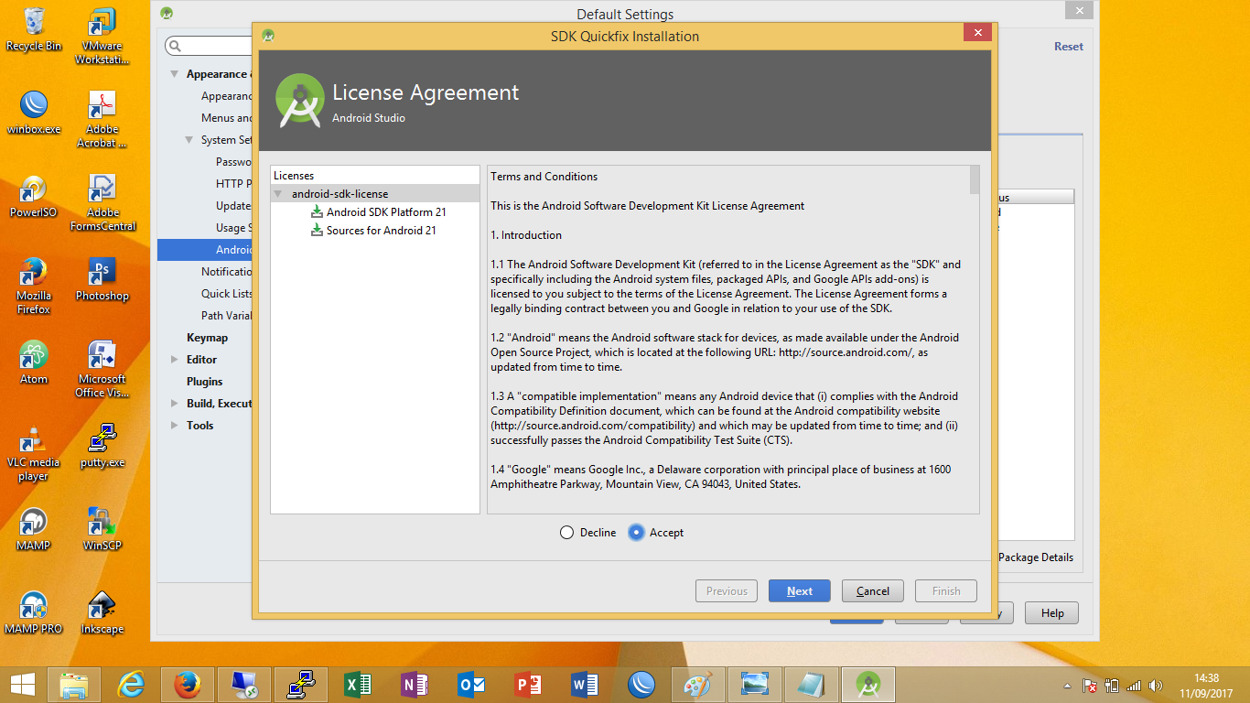
Task: Select the android-sdk-license row
Action: pos(375,194)
